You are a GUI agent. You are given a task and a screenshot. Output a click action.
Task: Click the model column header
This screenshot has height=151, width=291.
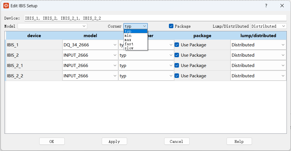90,35
